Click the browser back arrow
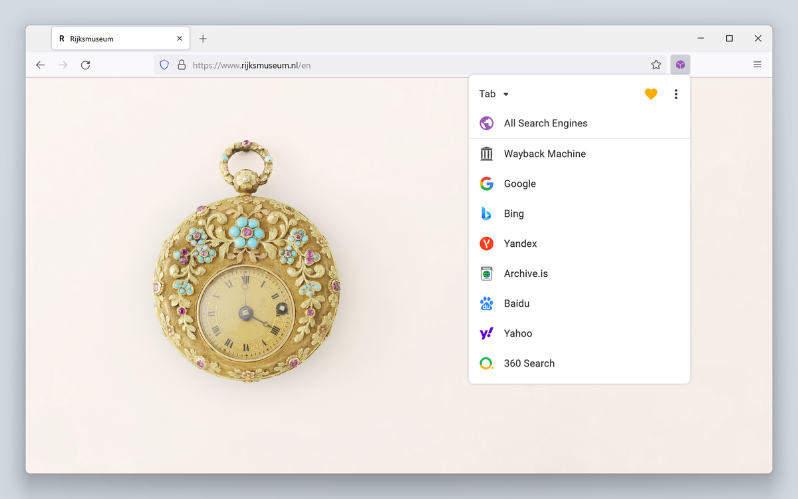 [41, 65]
